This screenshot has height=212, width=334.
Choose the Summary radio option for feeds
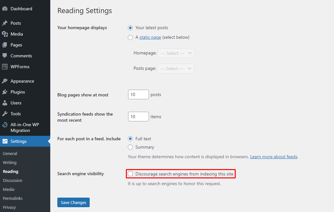(130, 147)
